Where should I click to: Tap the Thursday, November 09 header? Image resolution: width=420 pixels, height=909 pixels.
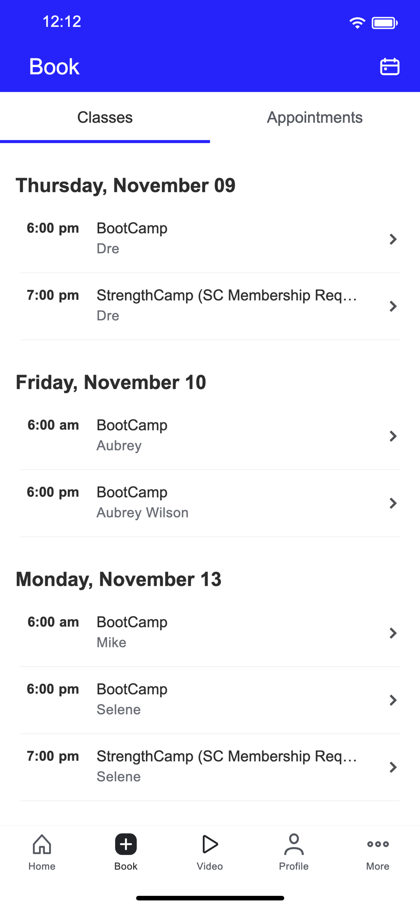pos(125,185)
